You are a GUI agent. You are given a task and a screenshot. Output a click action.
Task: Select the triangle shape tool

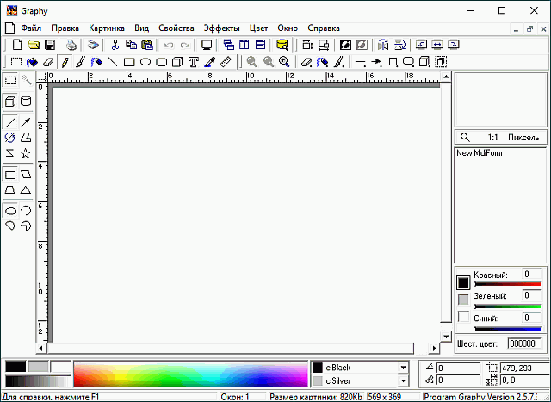[x=26, y=189]
